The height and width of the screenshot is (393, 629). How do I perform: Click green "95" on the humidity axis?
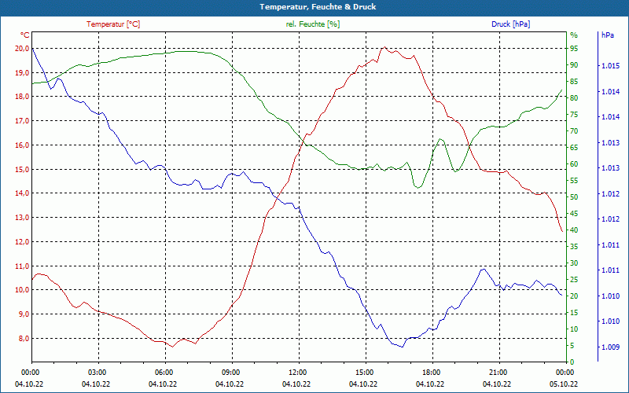pyautogui.click(x=574, y=49)
